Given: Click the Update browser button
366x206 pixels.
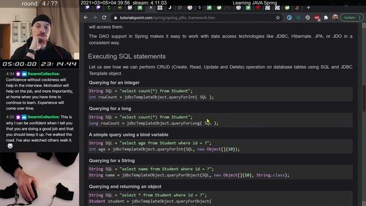Looking at the screenshot, I should 352,18.
